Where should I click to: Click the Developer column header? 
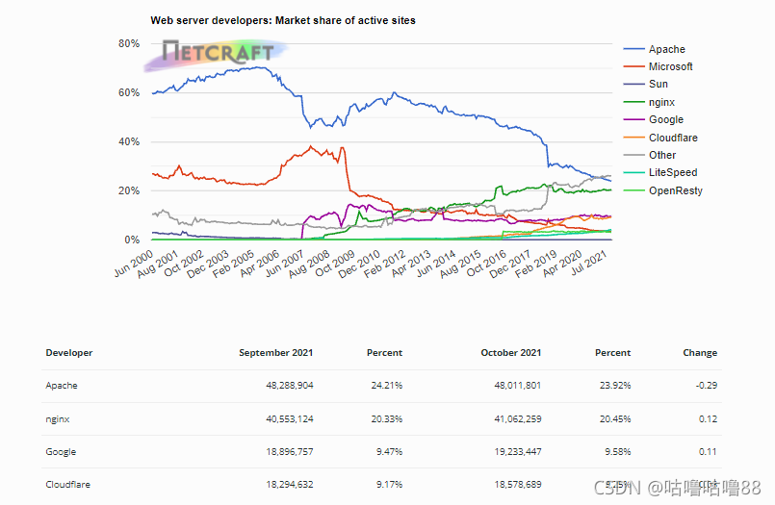click(x=69, y=352)
